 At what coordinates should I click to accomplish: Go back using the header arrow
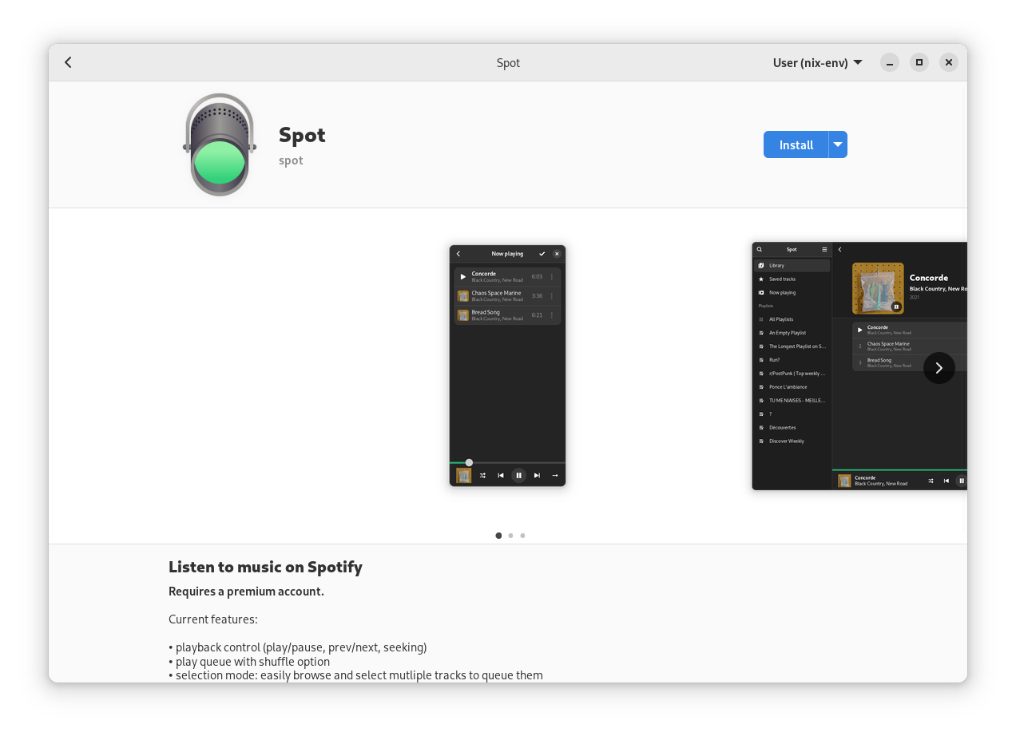pyautogui.click(x=68, y=62)
